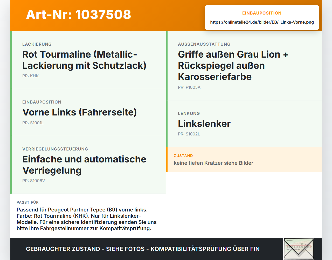Screen dimensions: 332x260
Task: Click PR code S1006V
Action: pos(33,181)
